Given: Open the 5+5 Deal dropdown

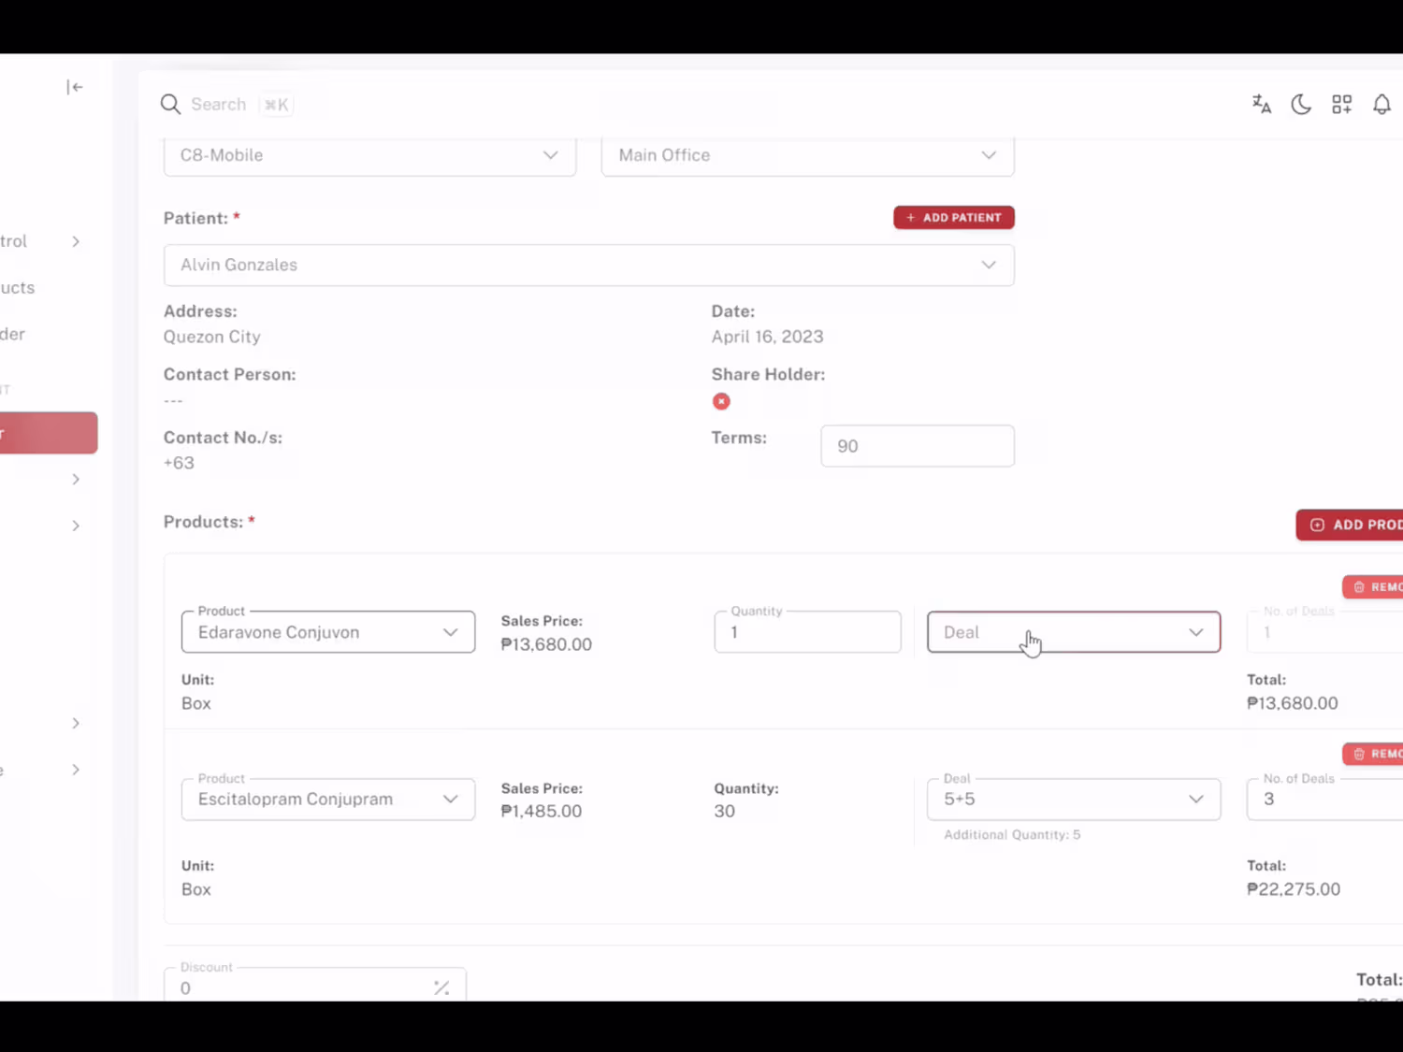Looking at the screenshot, I should point(1074,800).
